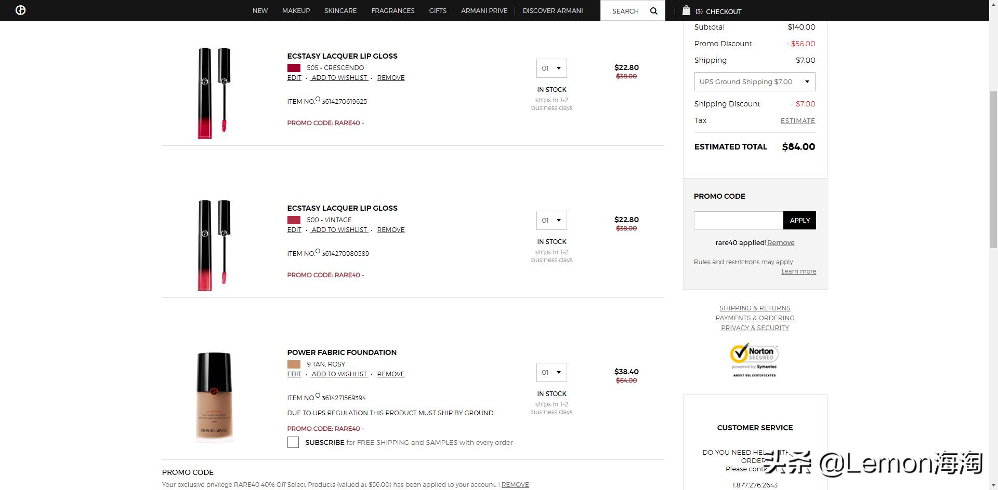998x490 pixels.
Task: Open the NEW menu
Action: [260, 10]
